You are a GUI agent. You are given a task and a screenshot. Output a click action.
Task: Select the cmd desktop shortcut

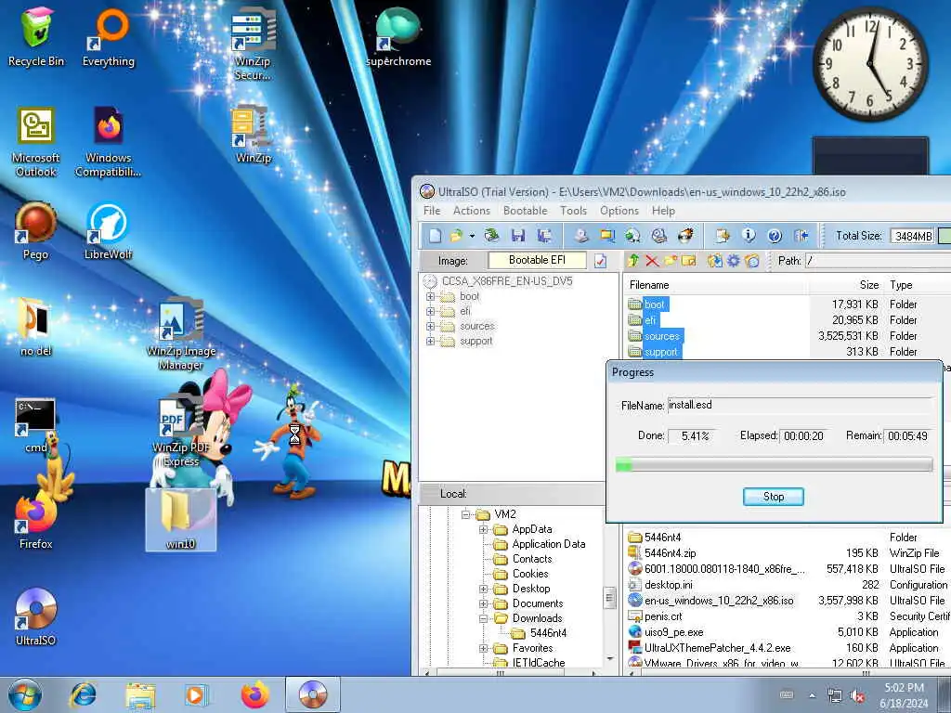point(36,425)
